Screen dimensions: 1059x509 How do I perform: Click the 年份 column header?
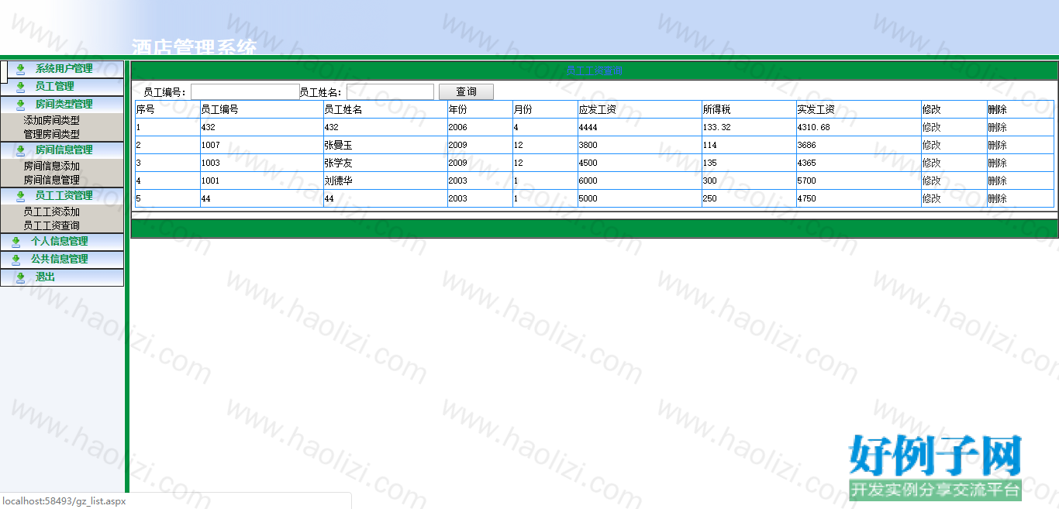pos(458,109)
